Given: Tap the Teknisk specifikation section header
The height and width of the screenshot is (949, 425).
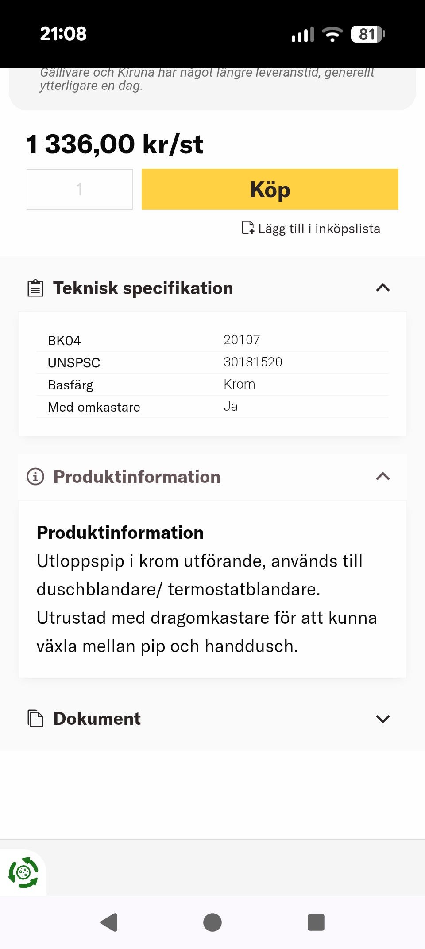Looking at the screenshot, I should click(143, 288).
